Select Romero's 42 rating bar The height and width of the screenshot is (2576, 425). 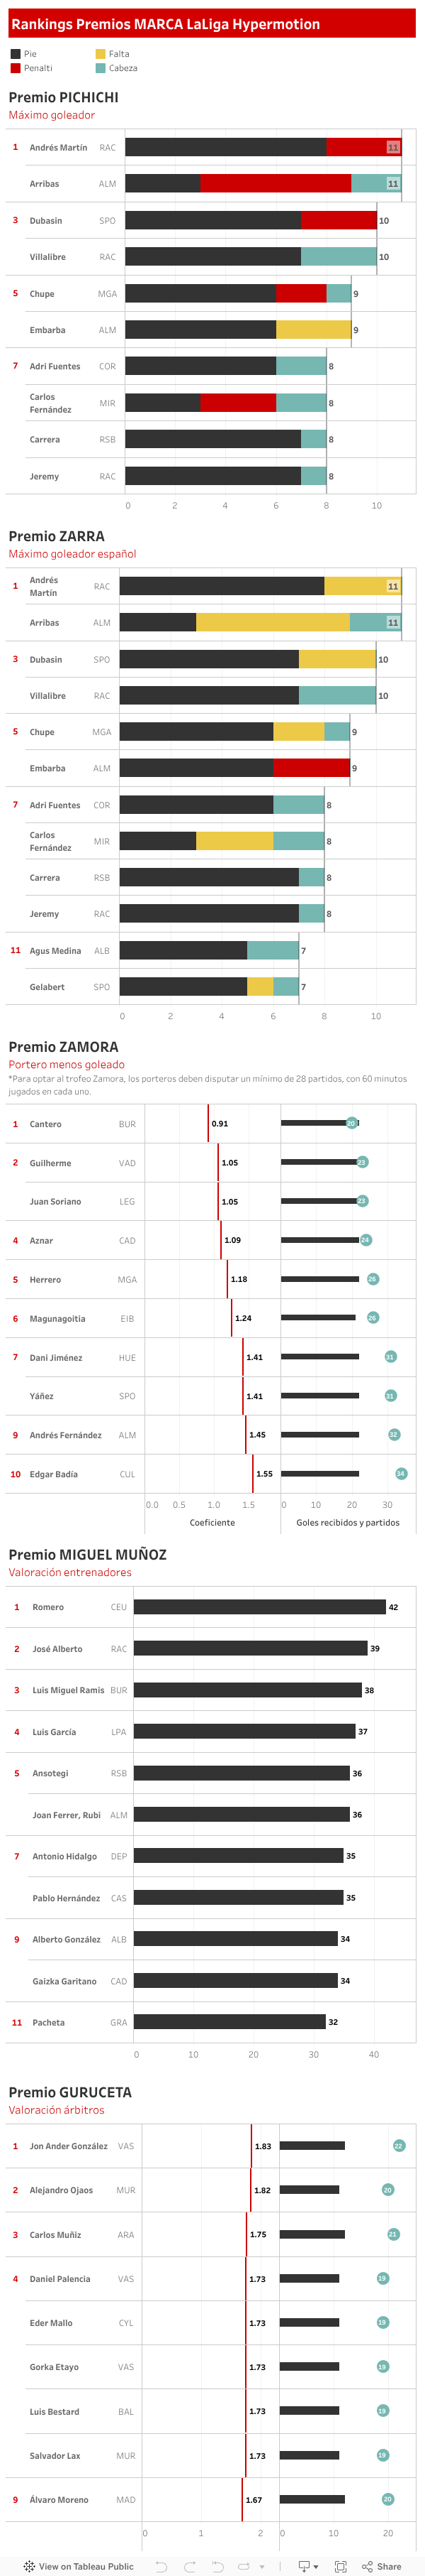coord(259,1607)
